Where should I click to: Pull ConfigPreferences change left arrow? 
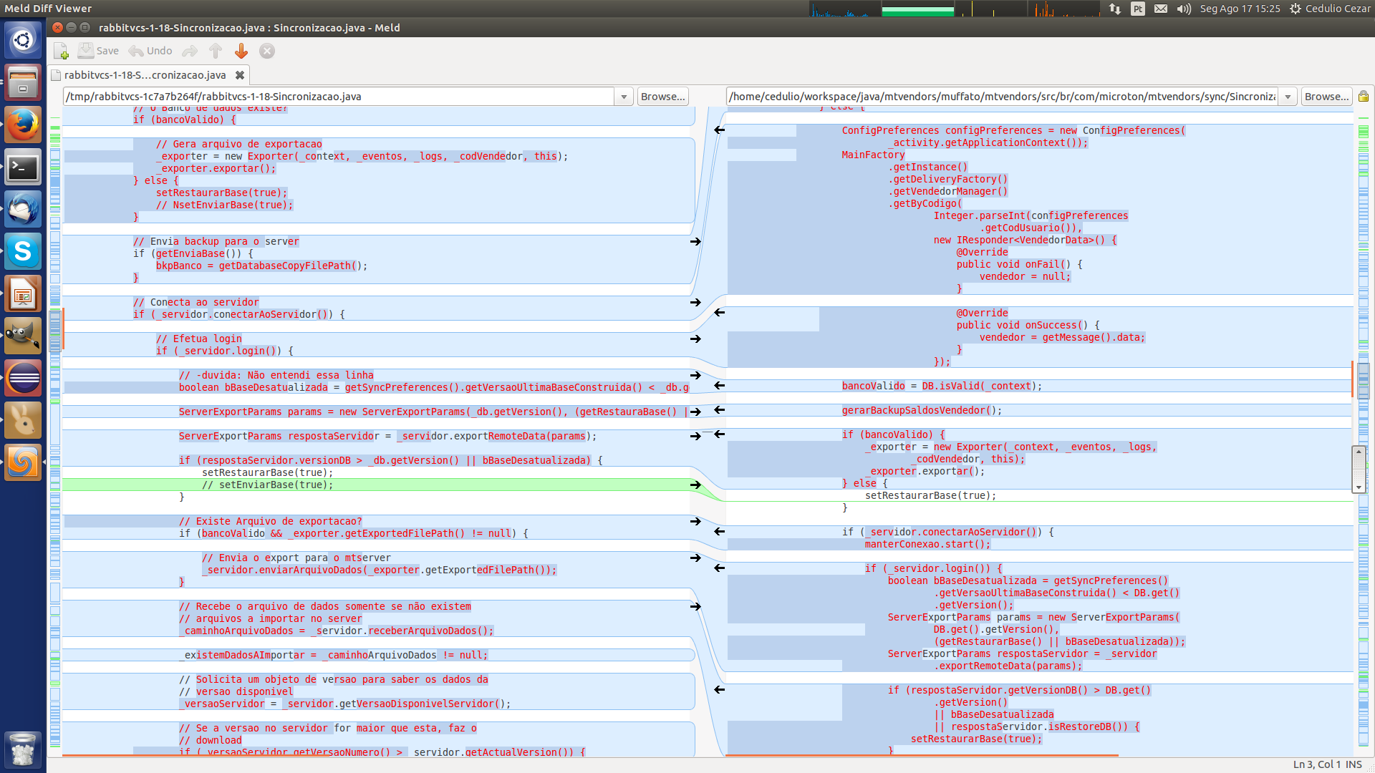point(719,130)
